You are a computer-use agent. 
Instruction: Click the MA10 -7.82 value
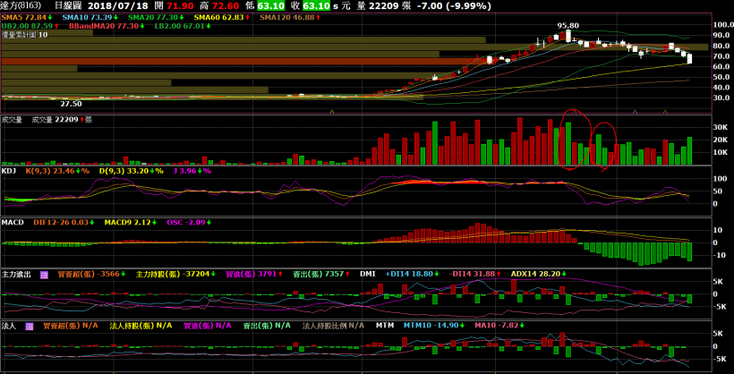[499, 327]
